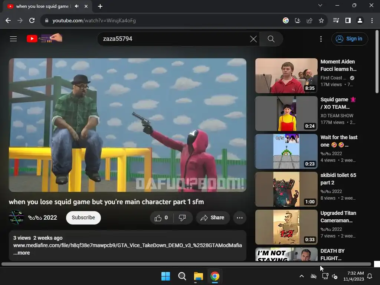The width and height of the screenshot is (380, 285).
Task: Switch to Chrome on the taskbar
Action: (215, 276)
